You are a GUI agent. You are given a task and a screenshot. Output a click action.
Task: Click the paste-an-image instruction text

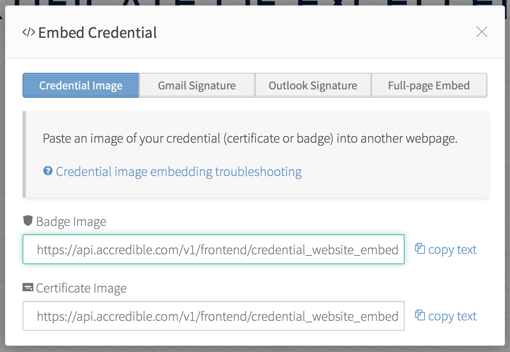(250, 139)
